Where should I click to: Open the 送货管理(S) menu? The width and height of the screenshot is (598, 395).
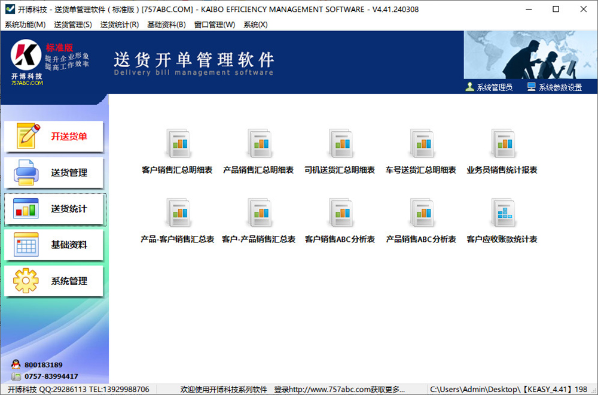[73, 25]
